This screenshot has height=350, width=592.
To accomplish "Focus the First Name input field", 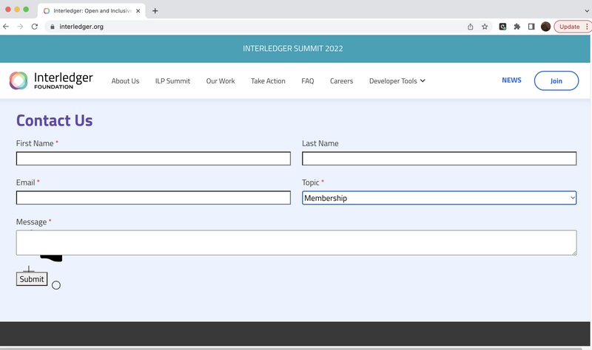I will click(153, 159).
